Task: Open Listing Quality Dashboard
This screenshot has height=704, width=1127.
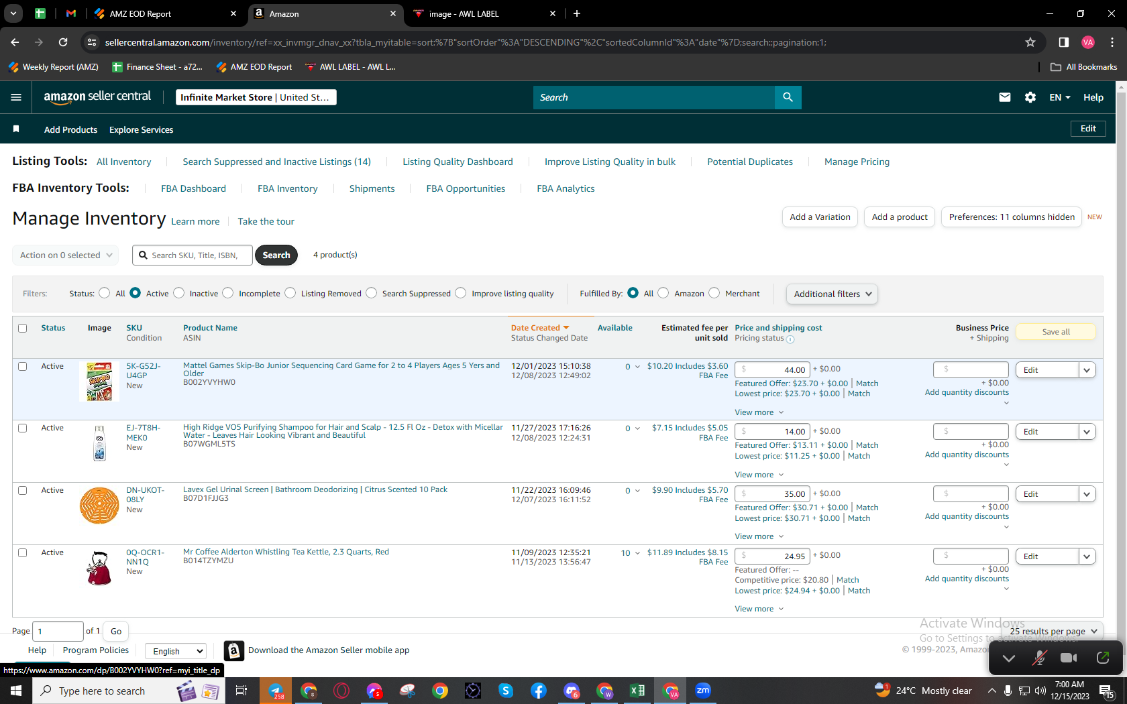Action: point(458,162)
